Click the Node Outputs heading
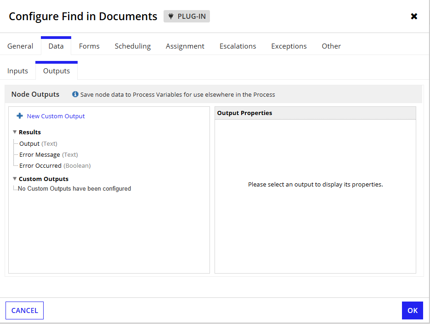430x324 pixels. pyautogui.click(x=35, y=94)
